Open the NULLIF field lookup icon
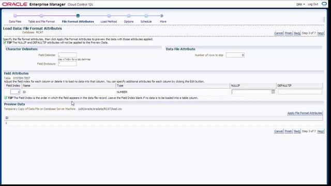This screenshot has width=331, height=186. [x=273, y=92]
